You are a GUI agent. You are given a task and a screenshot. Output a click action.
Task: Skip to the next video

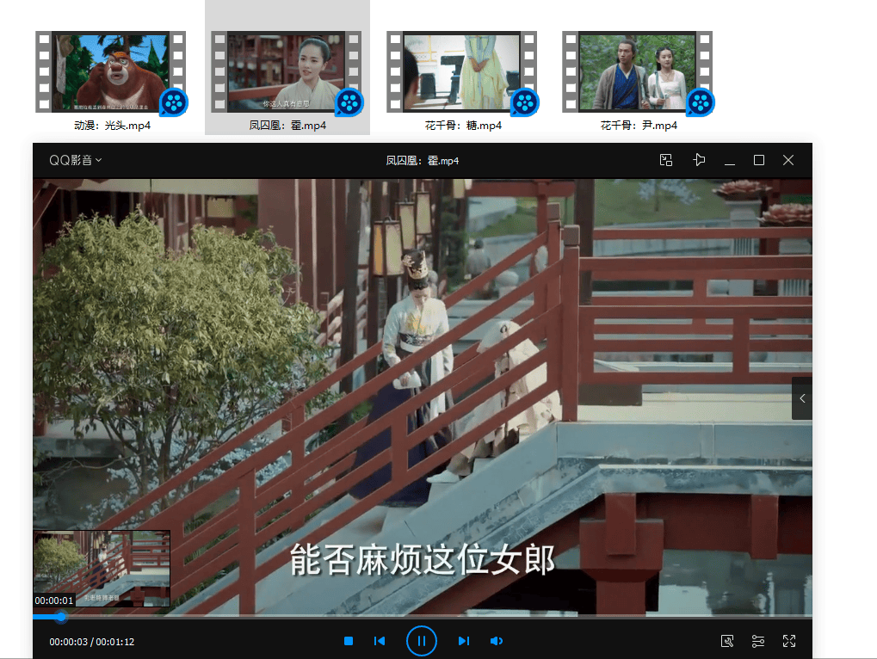(463, 641)
